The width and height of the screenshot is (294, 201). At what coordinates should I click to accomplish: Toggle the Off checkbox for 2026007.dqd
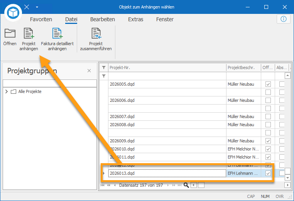[x=268, y=117]
